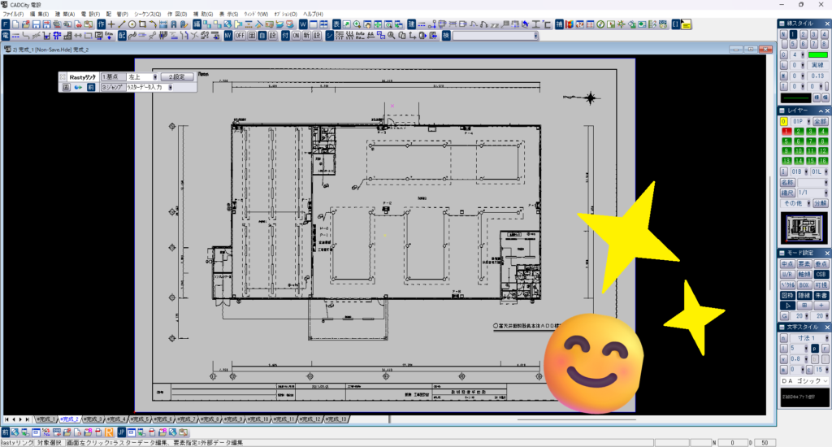Image resolution: width=832 pixels, height=447 pixels.
Task: Toggle layer 1 (red) in layer panel
Action: (786, 132)
